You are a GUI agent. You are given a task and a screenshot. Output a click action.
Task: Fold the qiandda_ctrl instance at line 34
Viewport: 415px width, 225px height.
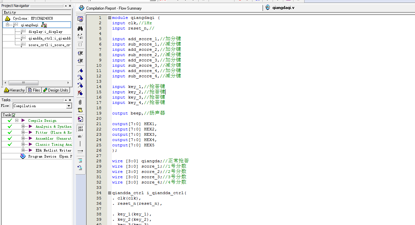pos(109,193)
